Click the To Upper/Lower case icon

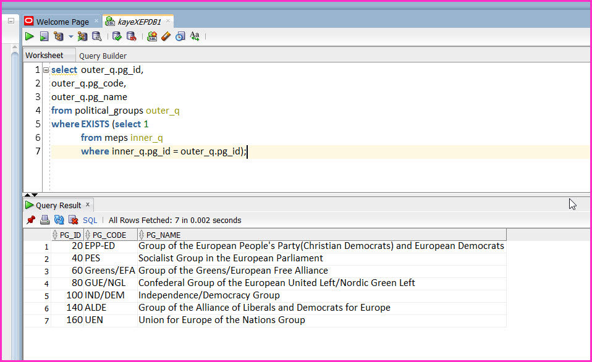pyautogui.click(x=195, y=36)
